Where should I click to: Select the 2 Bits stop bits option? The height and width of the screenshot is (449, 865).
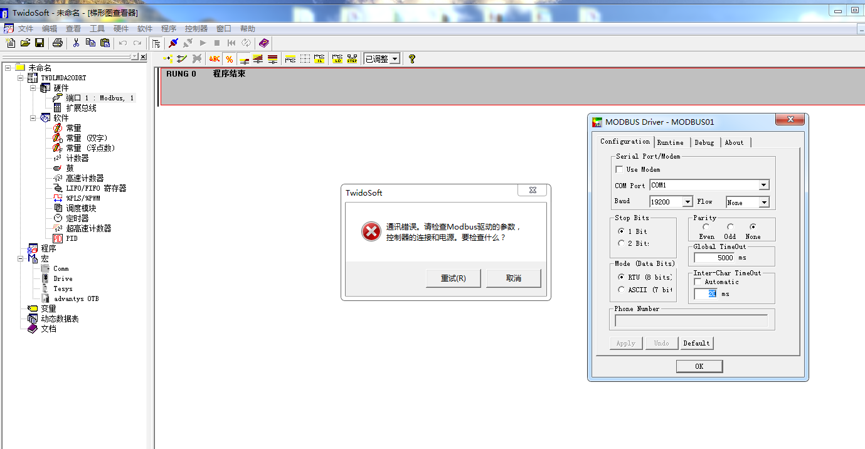pos(622,243)
